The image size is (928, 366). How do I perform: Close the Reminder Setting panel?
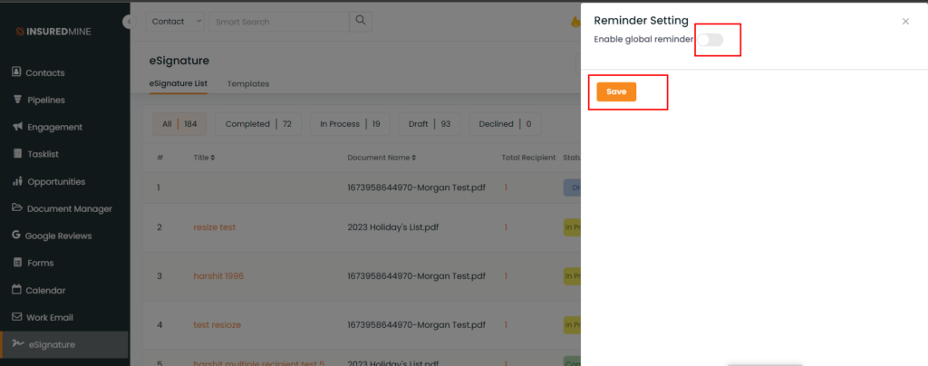905,21
